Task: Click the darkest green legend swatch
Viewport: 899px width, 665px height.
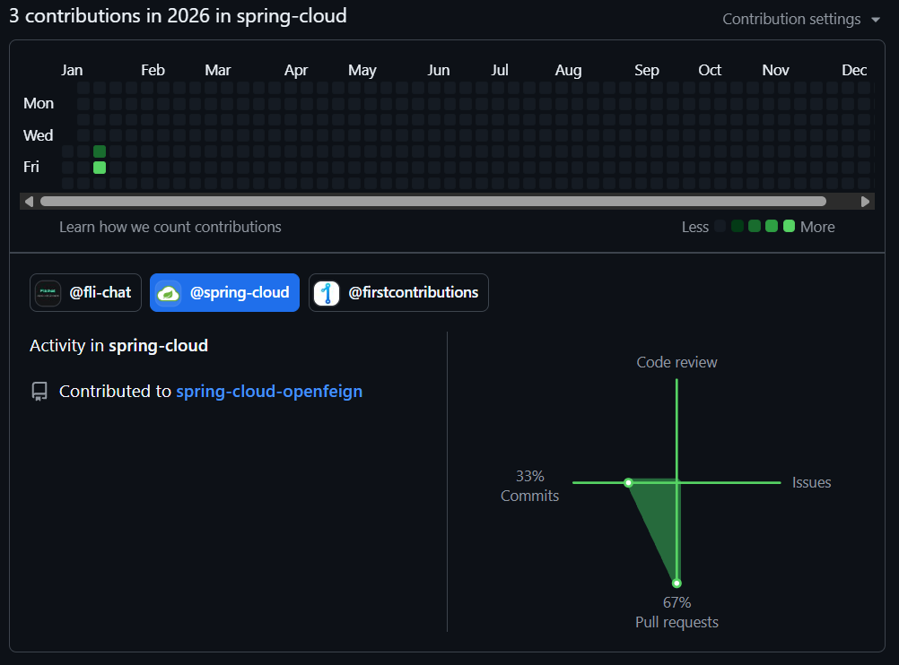Action: (738, 226)
